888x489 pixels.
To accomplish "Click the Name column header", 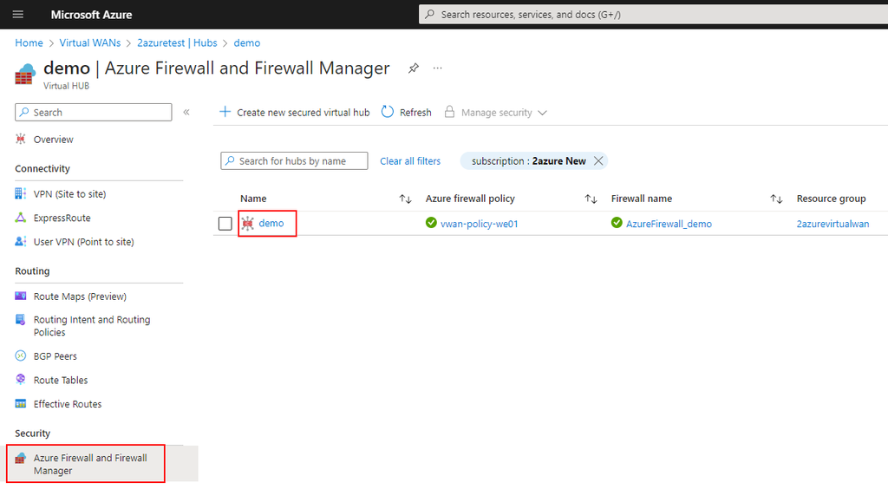I will tap(253, 199).
